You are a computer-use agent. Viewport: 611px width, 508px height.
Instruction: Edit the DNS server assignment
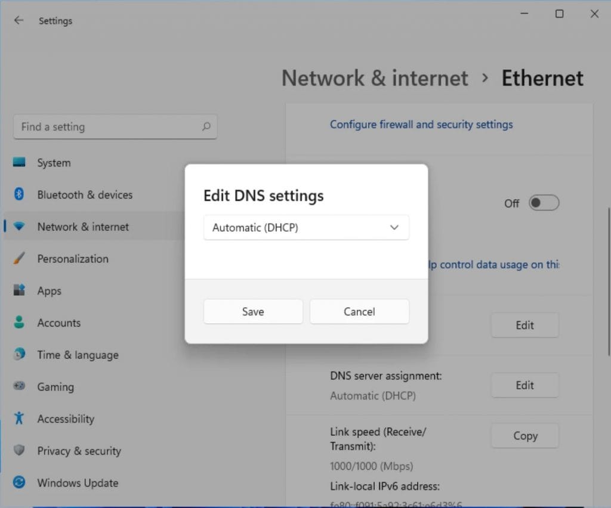[524, 385]
